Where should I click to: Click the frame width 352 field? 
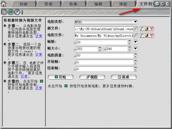(x=87, y=49)
